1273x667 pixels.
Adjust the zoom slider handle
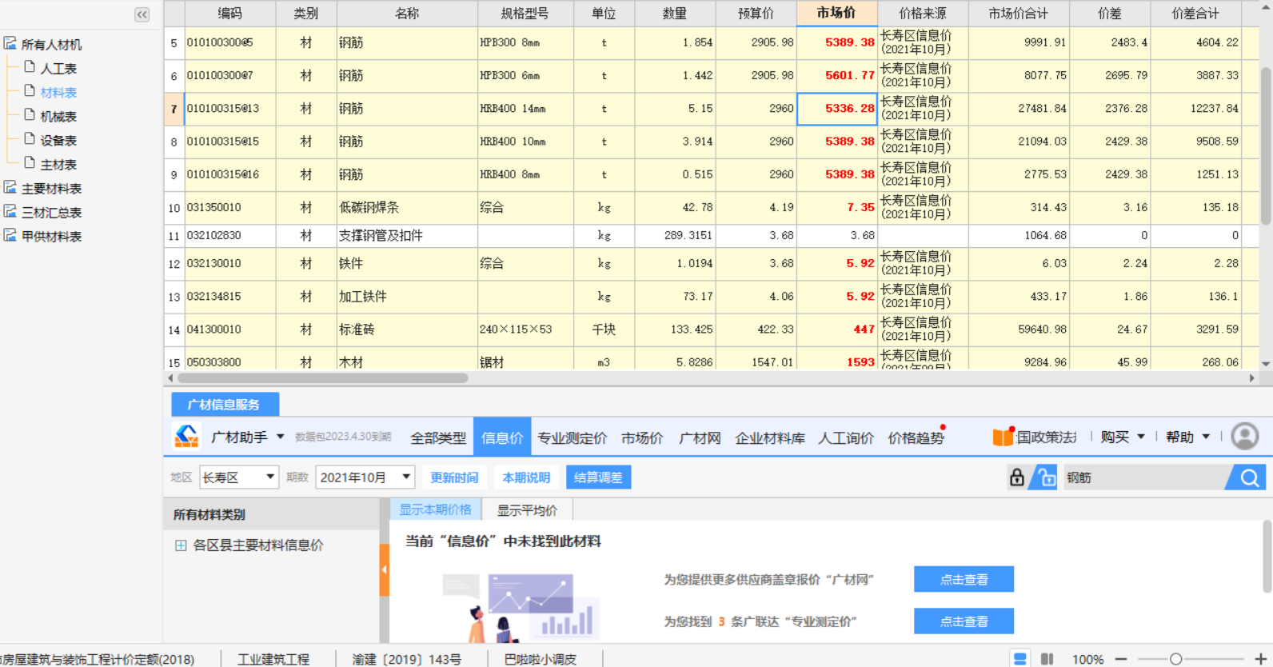point(1175,659)
